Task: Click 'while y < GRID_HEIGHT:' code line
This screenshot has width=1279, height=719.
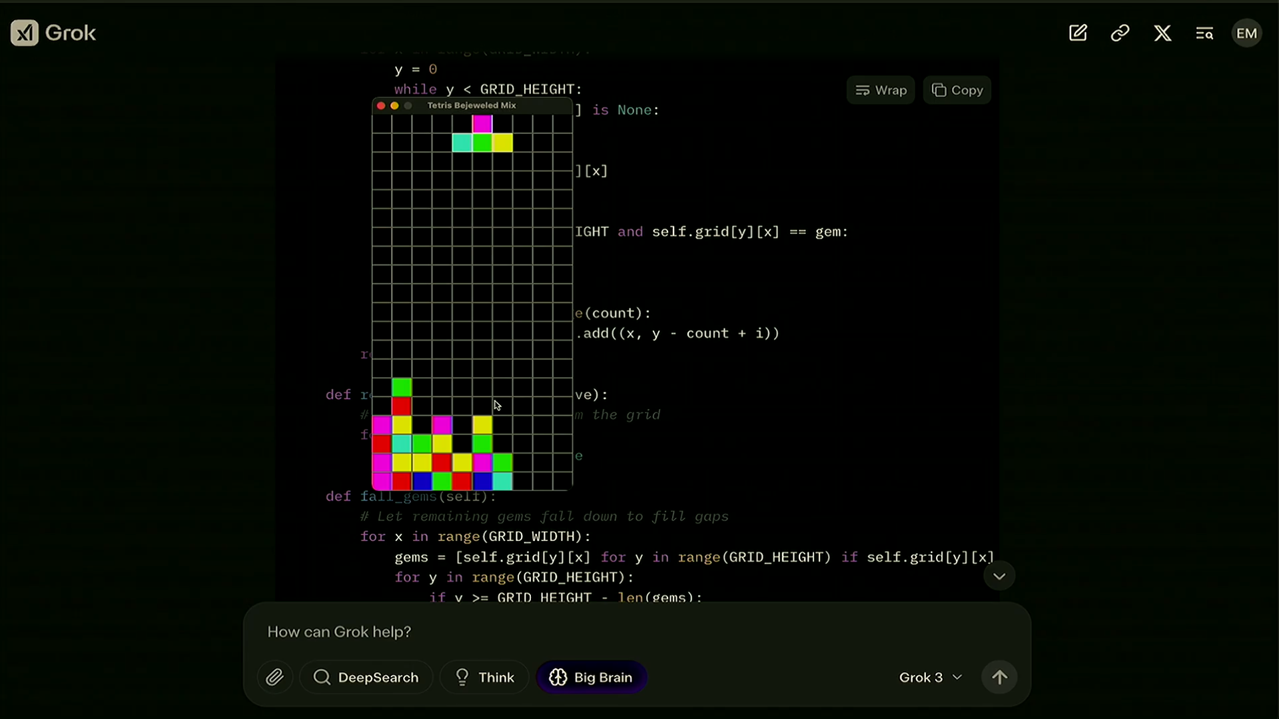Action: click(488, 89)
